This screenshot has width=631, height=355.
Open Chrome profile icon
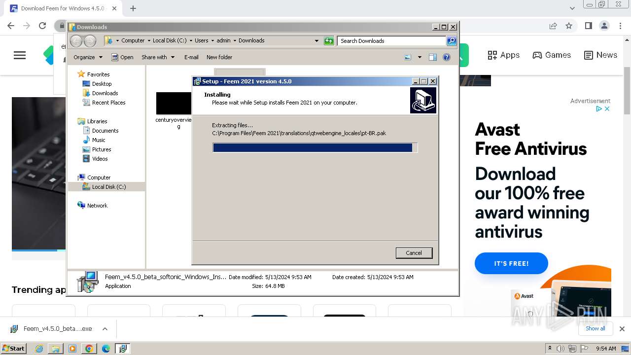[x=604, y=26]
